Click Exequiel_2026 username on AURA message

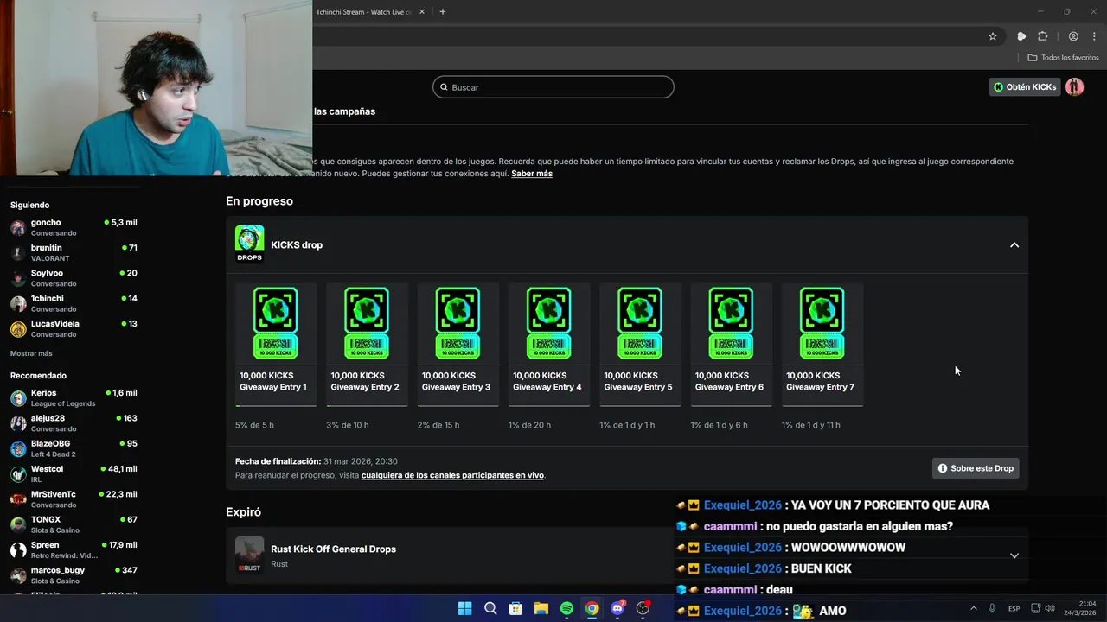click(x=743, y=505)
